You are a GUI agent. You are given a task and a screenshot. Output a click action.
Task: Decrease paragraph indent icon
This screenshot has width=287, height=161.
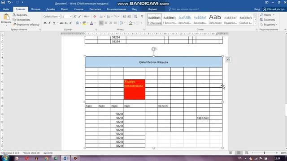pos(124,17)
